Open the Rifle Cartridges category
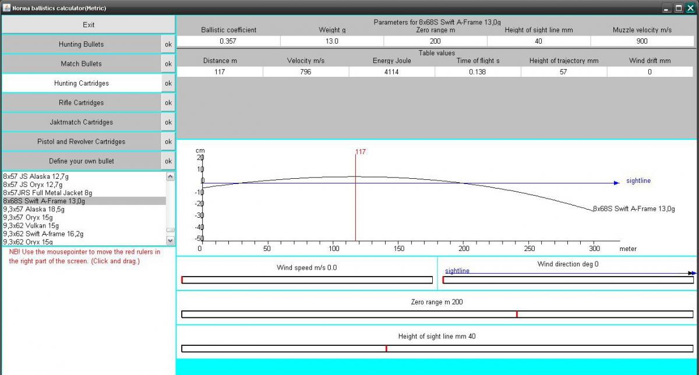The image size is (699, 375). (x=81, y=102)
